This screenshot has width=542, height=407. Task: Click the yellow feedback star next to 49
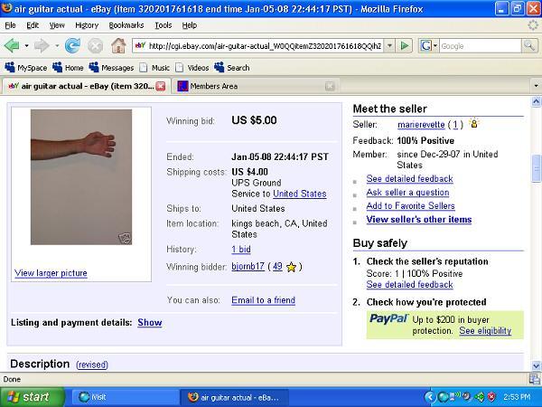pos(292,267)
